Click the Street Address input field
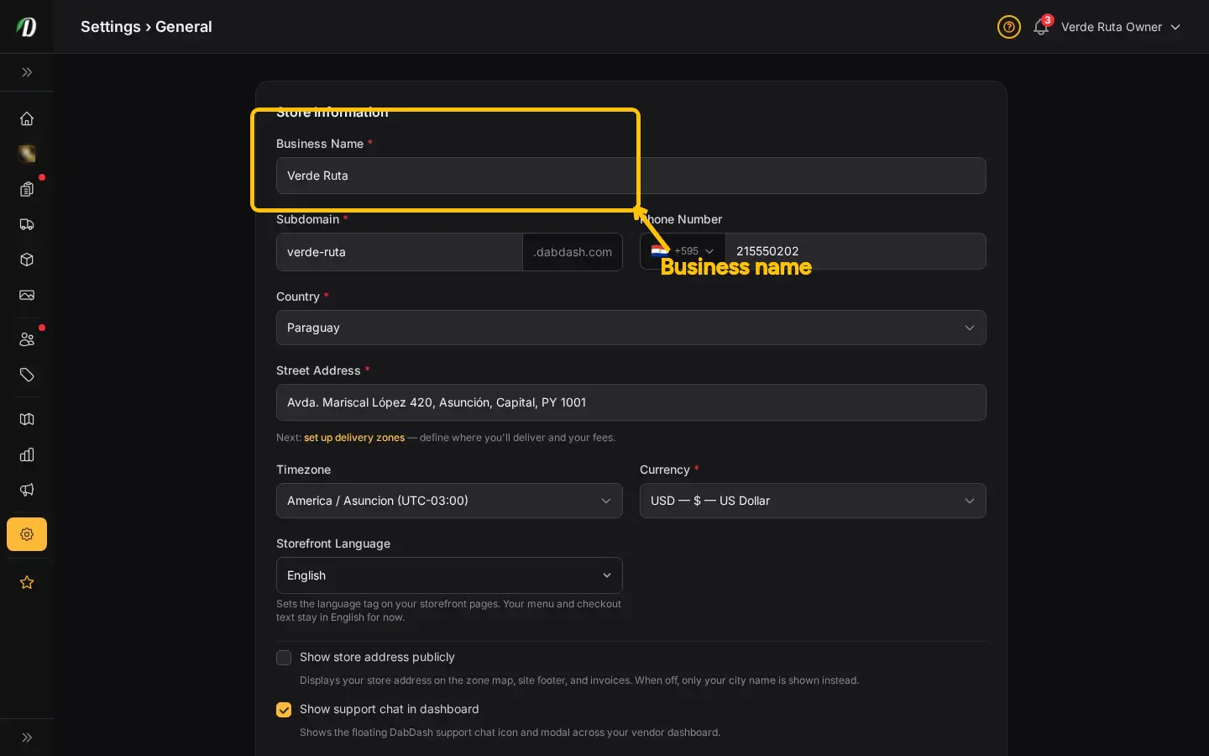The width and height of the screenshot is (1209, 756). [x=631, y=402]
